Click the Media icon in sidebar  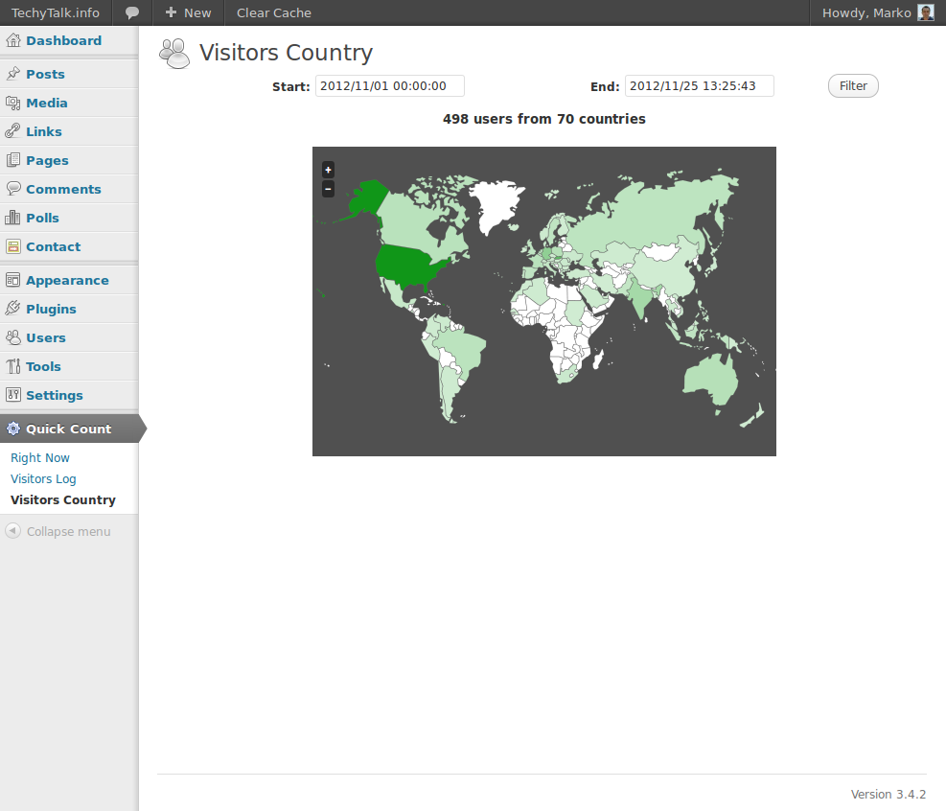[x=13, y=103]
